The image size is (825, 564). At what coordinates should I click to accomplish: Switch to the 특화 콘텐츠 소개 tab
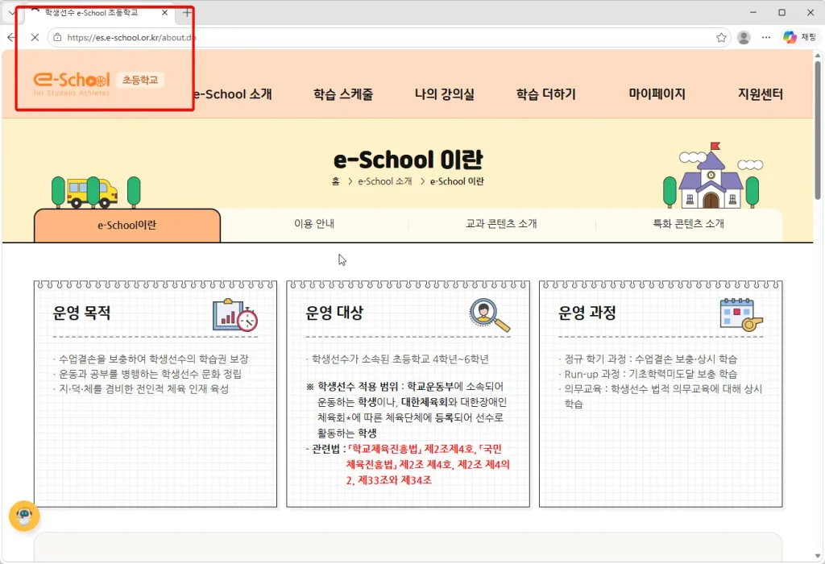(688, 224)
